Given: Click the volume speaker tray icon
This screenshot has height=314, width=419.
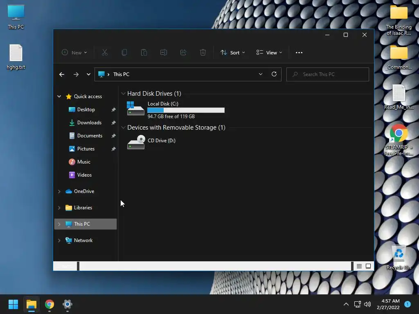Looking at the screenshot, I should 367,304.
